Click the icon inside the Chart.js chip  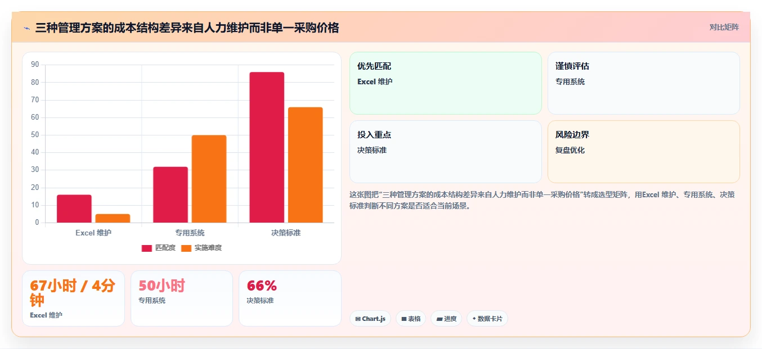[358, 319]
